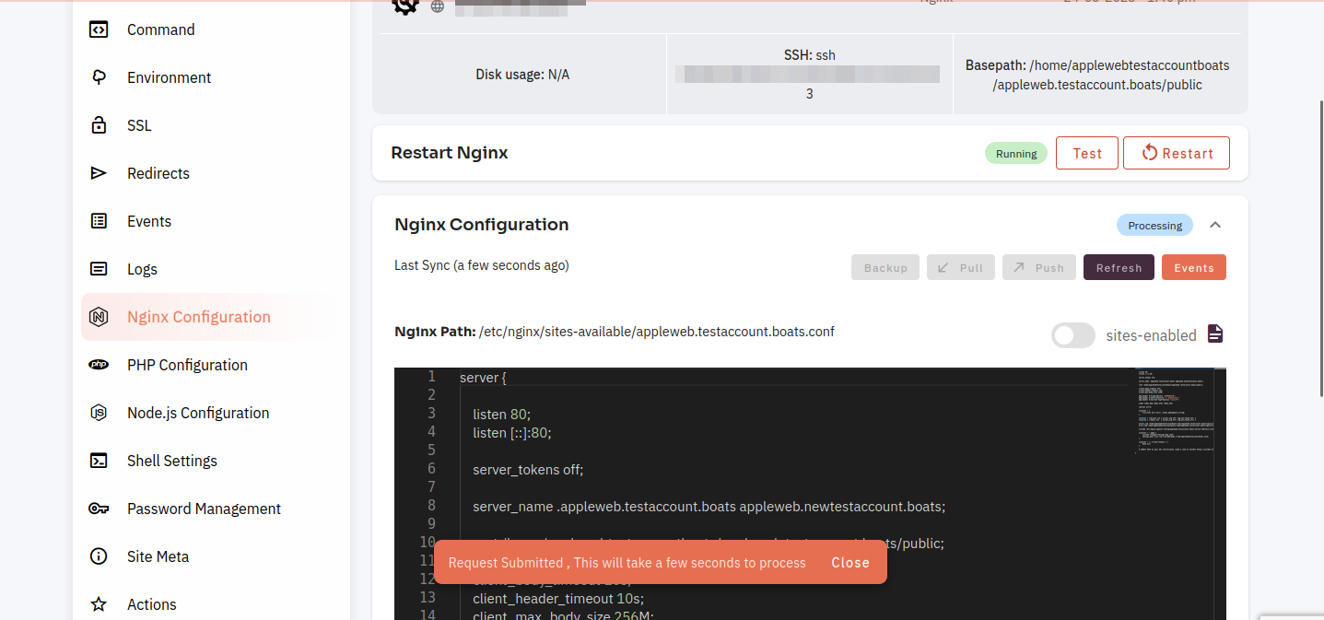Click the PHP logo icon
Viewport: 1324px width, 620px height.
pos(99,365)
